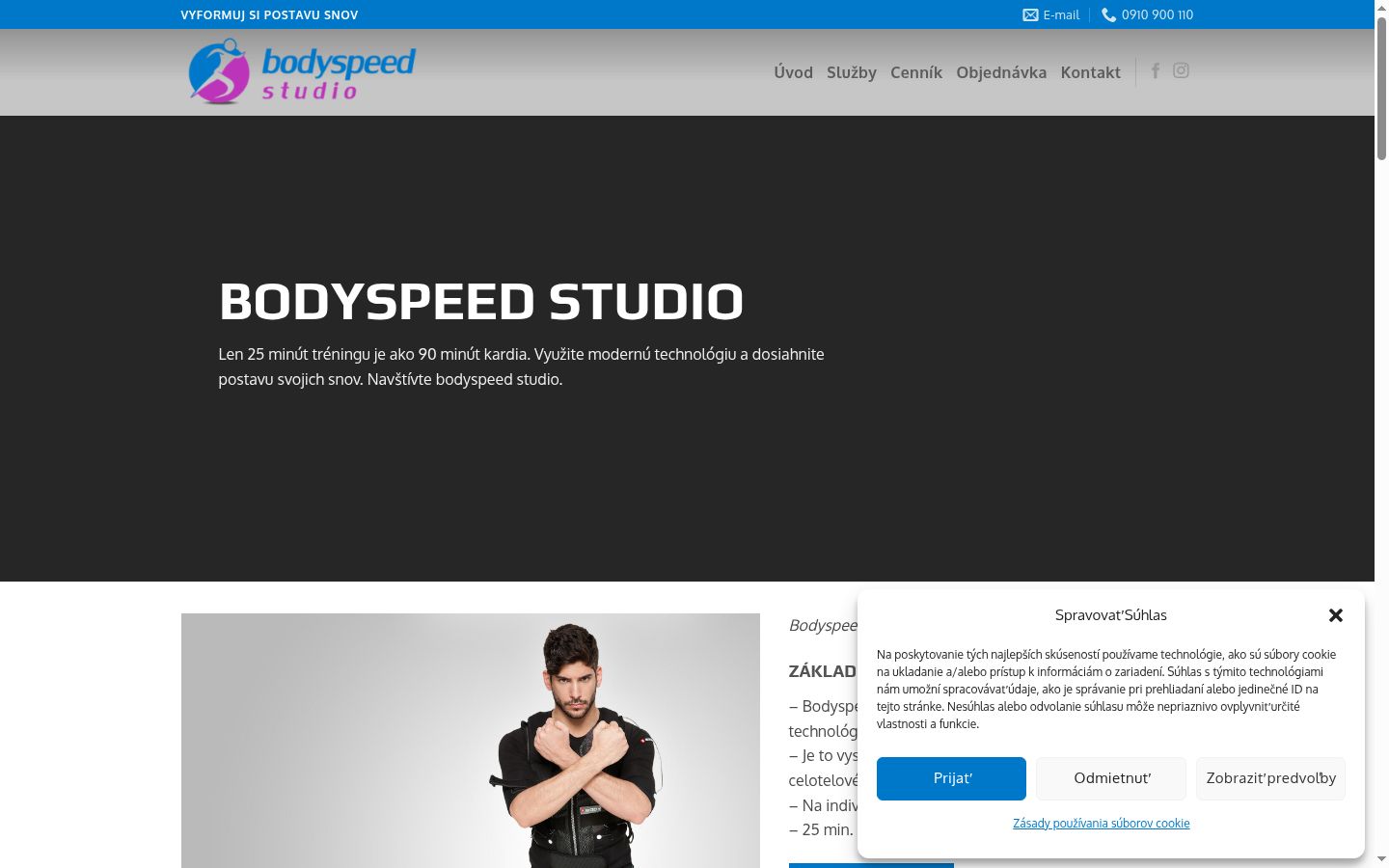Close the cookie consent dialog
Screen dimensions: 1389x868
point(1336,615)
